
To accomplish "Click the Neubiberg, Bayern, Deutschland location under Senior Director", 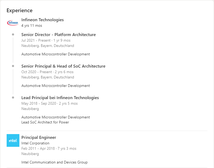I will [x=48, y=46].
